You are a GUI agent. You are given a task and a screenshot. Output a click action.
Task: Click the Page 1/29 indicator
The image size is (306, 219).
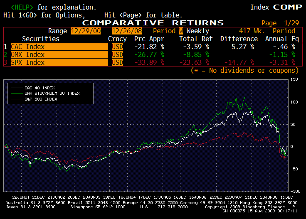point(280,23)
